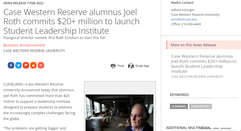241x131 pixels.
Task: Open more sharing options plus icon
Action: click(41, 65)
